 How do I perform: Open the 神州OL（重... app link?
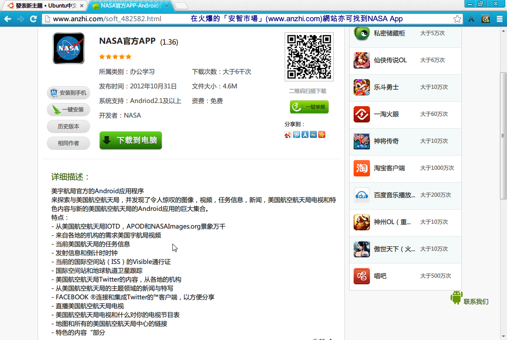[x=392, y=222]
